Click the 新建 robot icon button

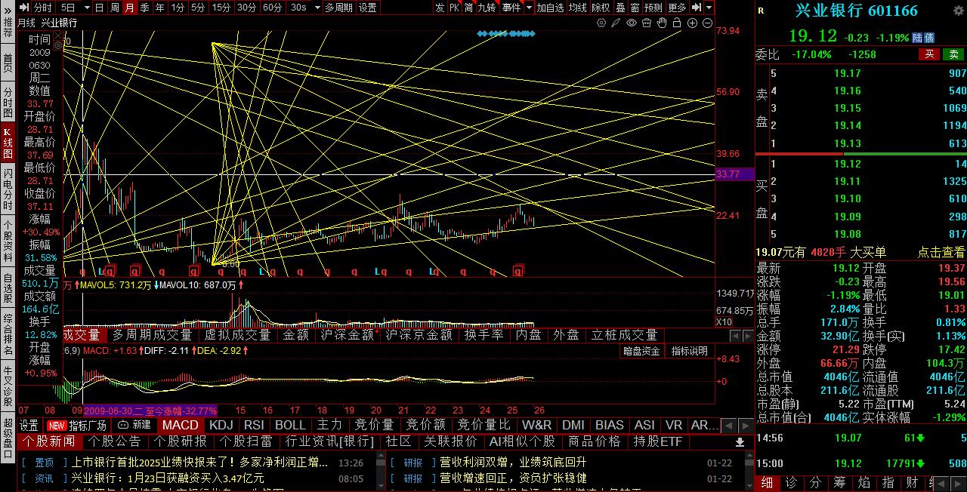tap(134, 425)
